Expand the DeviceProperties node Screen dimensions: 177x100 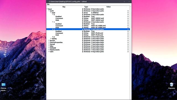tap(49, 42)
